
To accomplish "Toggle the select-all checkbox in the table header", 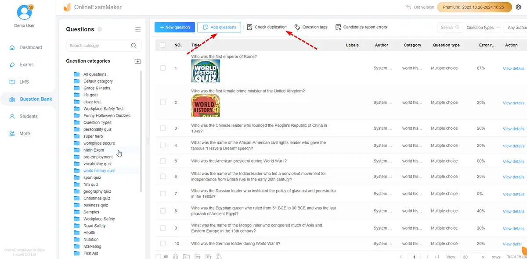I will click(163, 45).
